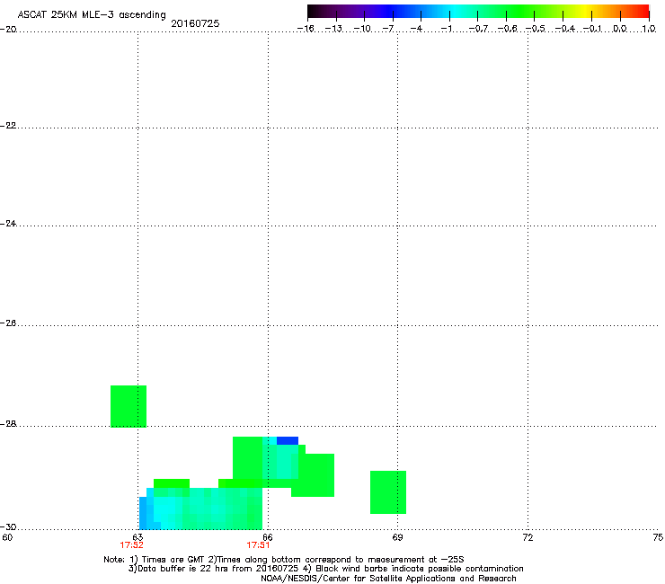Viewport: 665px width, 584px height.
Task: Click the color bar label '-0.6'
Action: (x=507, y=29)
